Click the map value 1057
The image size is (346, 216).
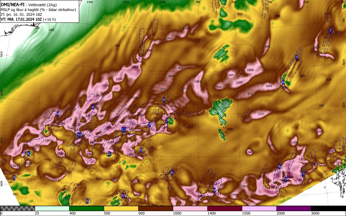point(56,180)
